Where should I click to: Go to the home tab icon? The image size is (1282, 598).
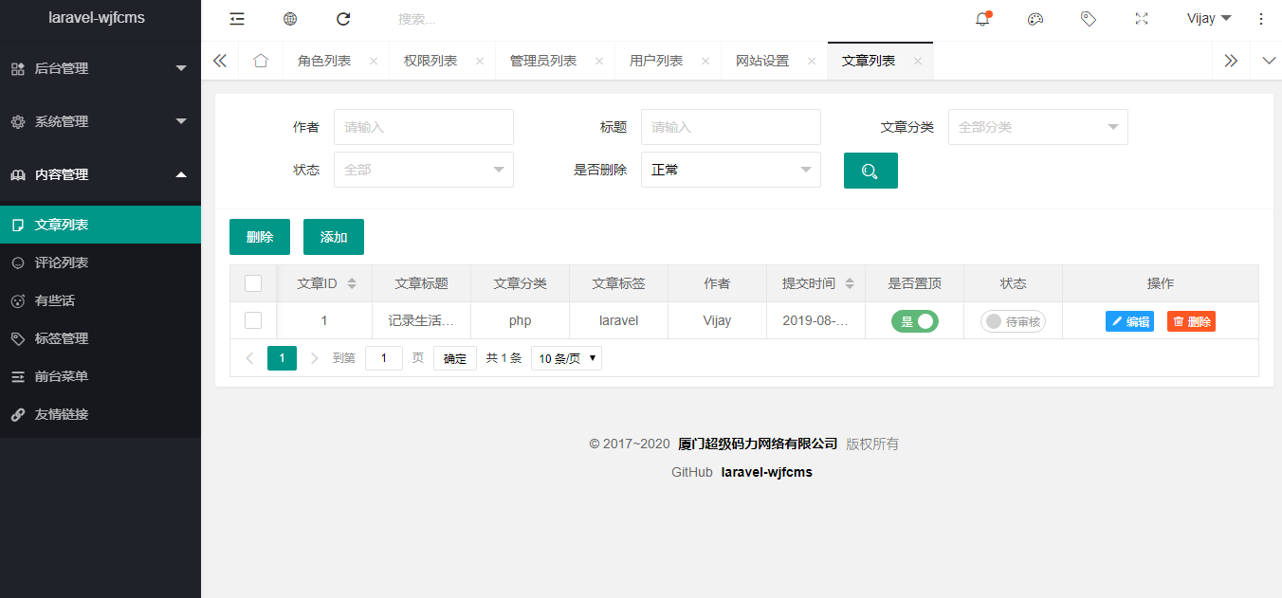tap(261, 61)
